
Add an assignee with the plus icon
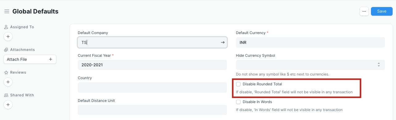click(8, 37)
